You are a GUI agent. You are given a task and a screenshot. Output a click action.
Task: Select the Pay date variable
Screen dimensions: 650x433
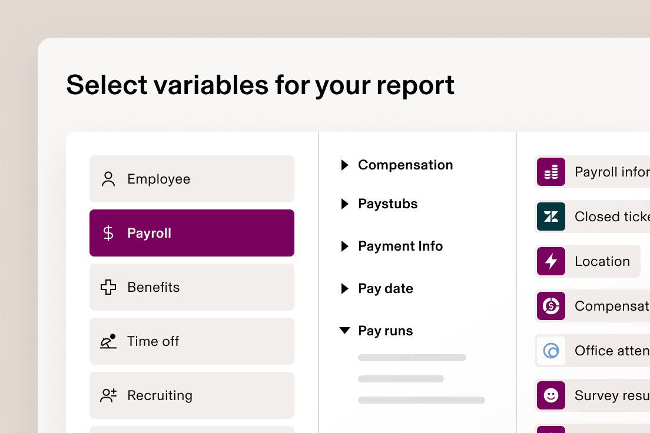tap(385, 289)
